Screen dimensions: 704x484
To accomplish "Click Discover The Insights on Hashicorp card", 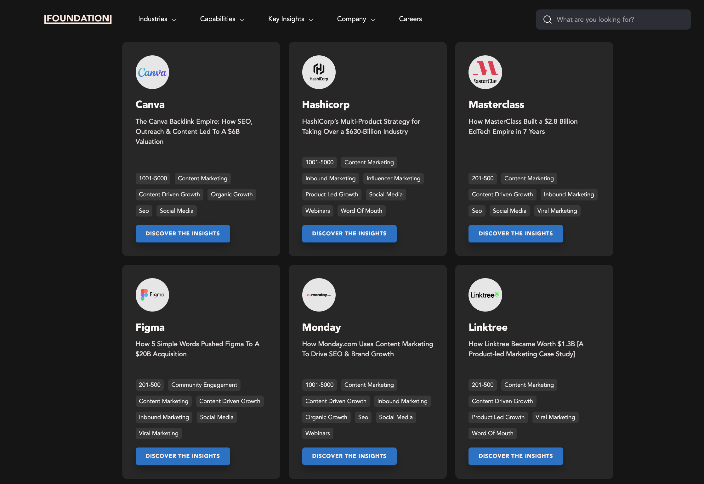I will (x=349, y=234).
